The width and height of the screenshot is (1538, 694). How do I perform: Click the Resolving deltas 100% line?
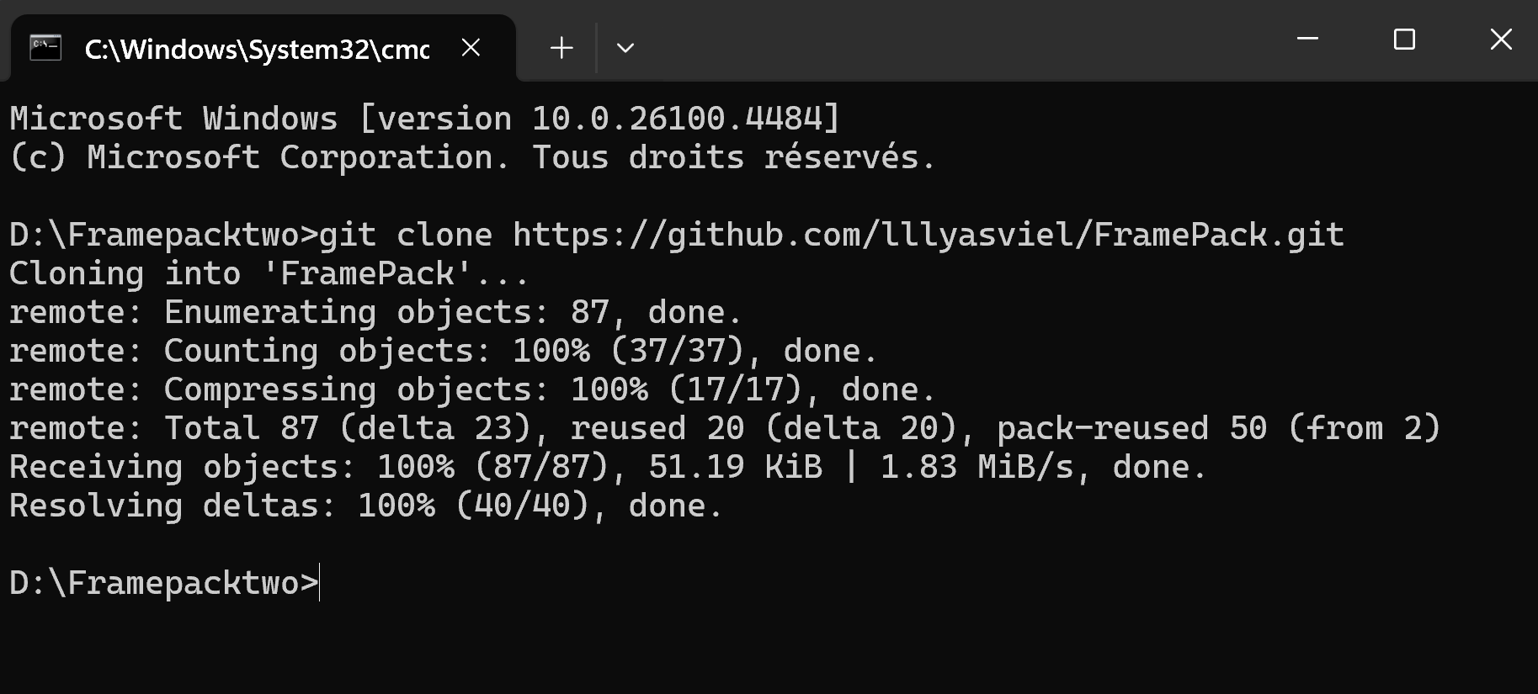coord(366,506)
